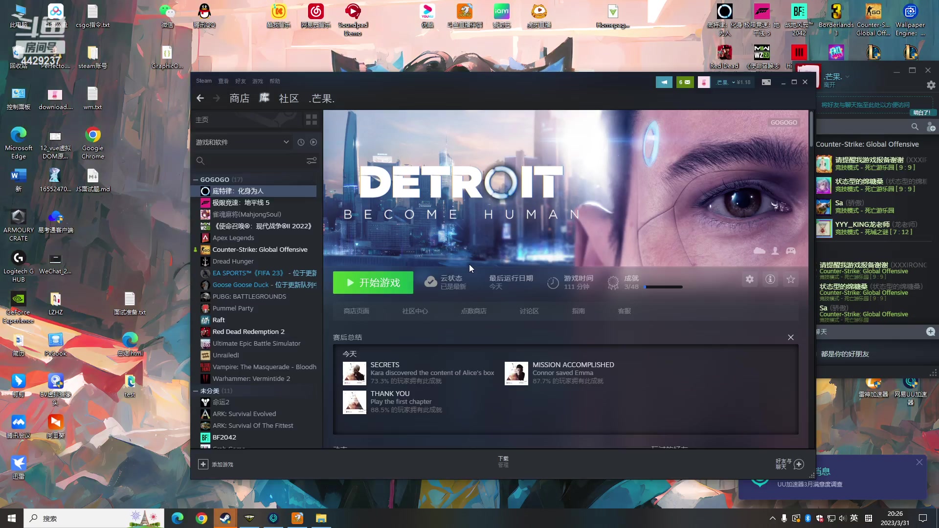Open the account dropdown showing ¥1.18
Screen dimensions: 939x528
click(733, 82)
